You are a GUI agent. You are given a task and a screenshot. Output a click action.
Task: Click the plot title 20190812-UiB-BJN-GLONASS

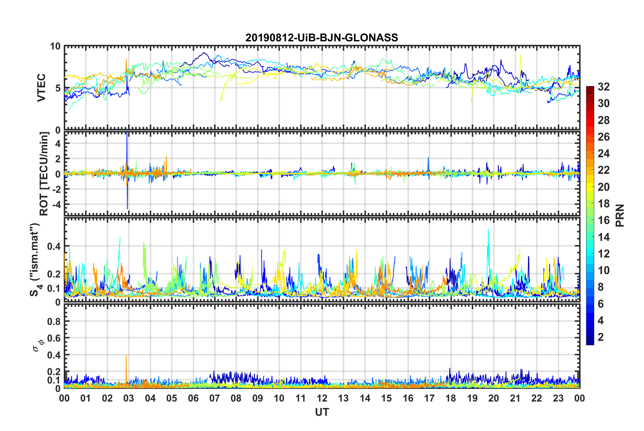coord(322,37)
